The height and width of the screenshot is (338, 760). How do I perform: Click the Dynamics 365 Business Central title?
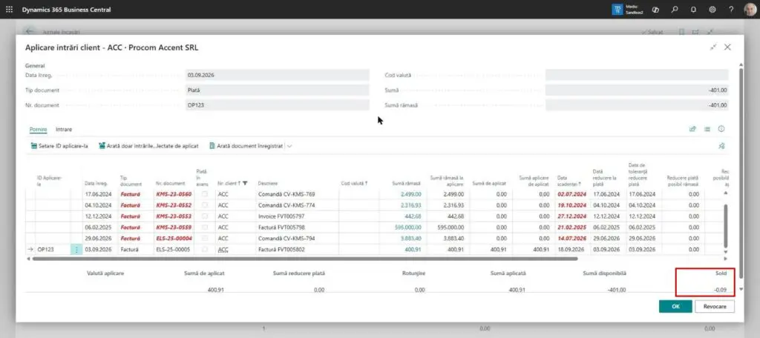coord(66,10)
